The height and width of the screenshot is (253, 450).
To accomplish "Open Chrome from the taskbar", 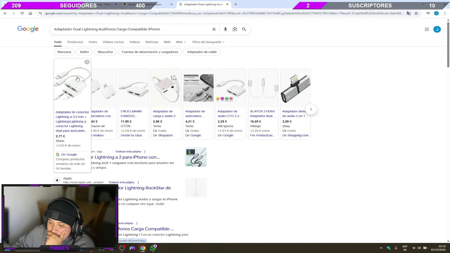I will tap(143, 248).
